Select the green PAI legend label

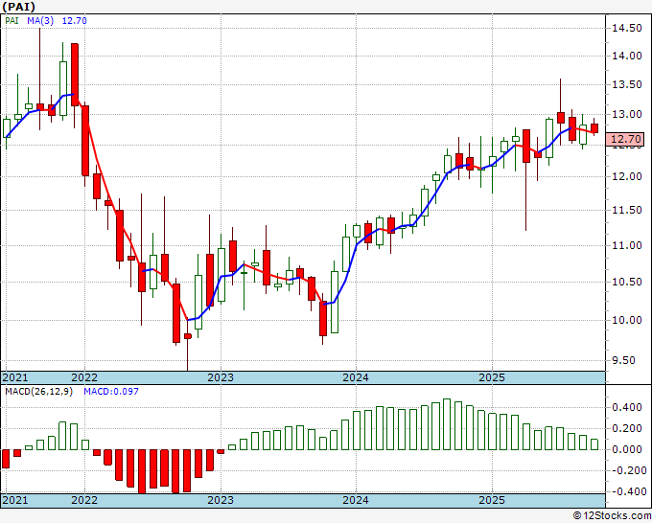[12, 20]
